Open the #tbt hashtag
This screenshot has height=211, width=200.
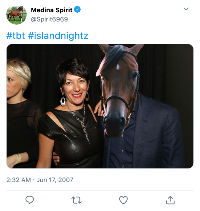point(15,36)
